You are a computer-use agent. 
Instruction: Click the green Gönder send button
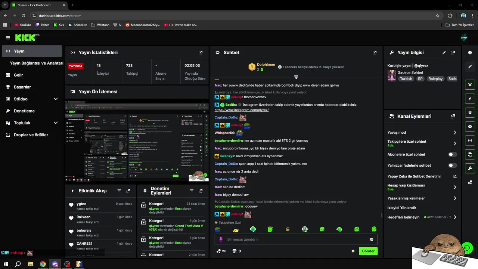coord(368,251)
